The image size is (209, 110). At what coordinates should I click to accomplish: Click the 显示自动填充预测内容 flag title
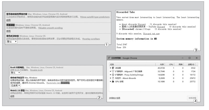coord(17,14)
